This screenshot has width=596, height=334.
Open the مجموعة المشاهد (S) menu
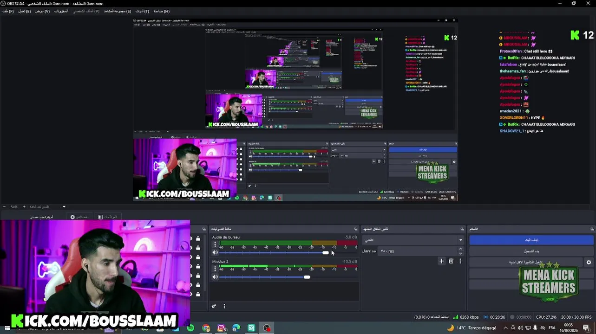118,11
